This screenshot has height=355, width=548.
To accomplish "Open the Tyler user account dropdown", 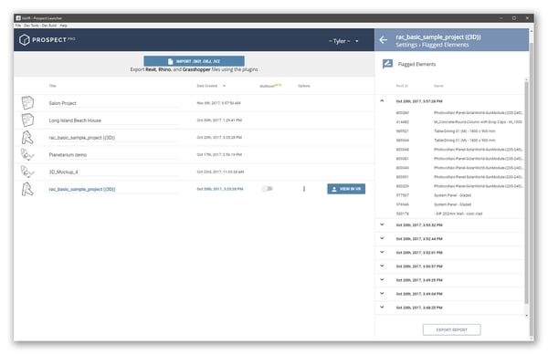I will click(343, 41).
